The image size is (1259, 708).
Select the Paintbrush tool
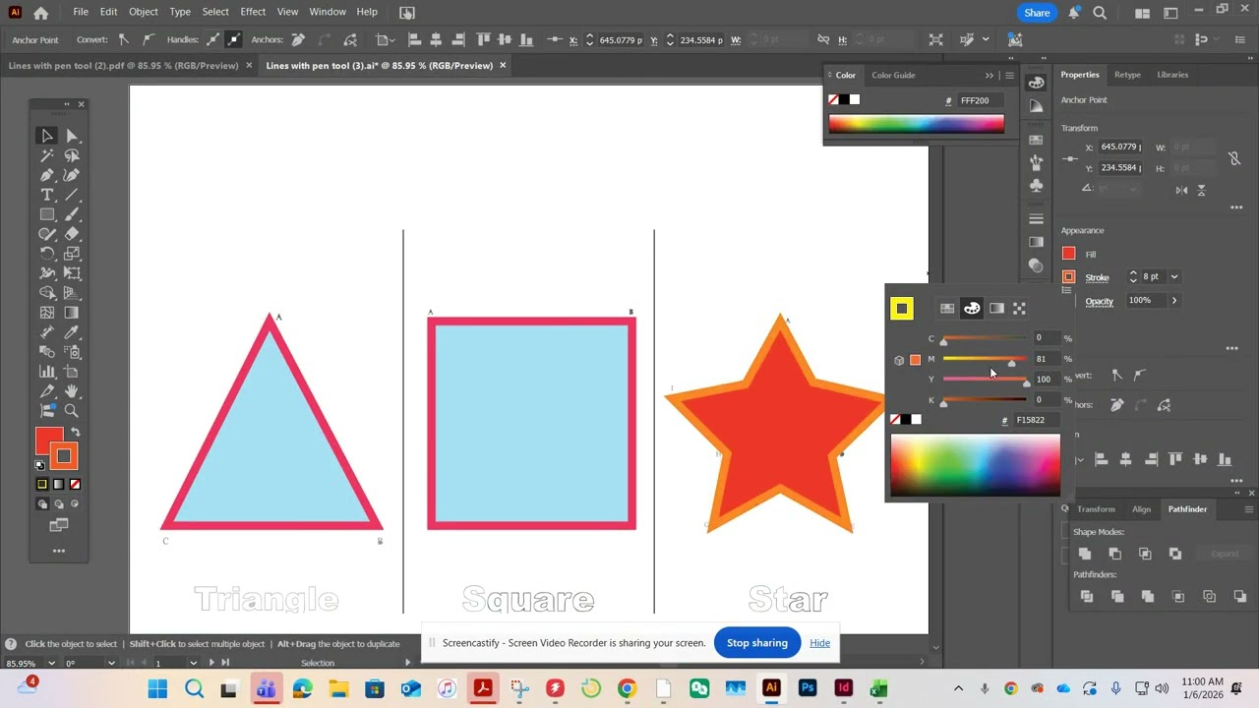tap(72, 214)
